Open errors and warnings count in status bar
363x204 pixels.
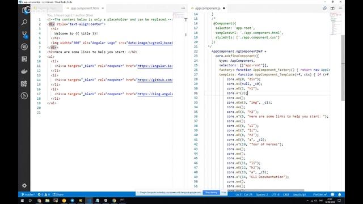click(44, 194)
